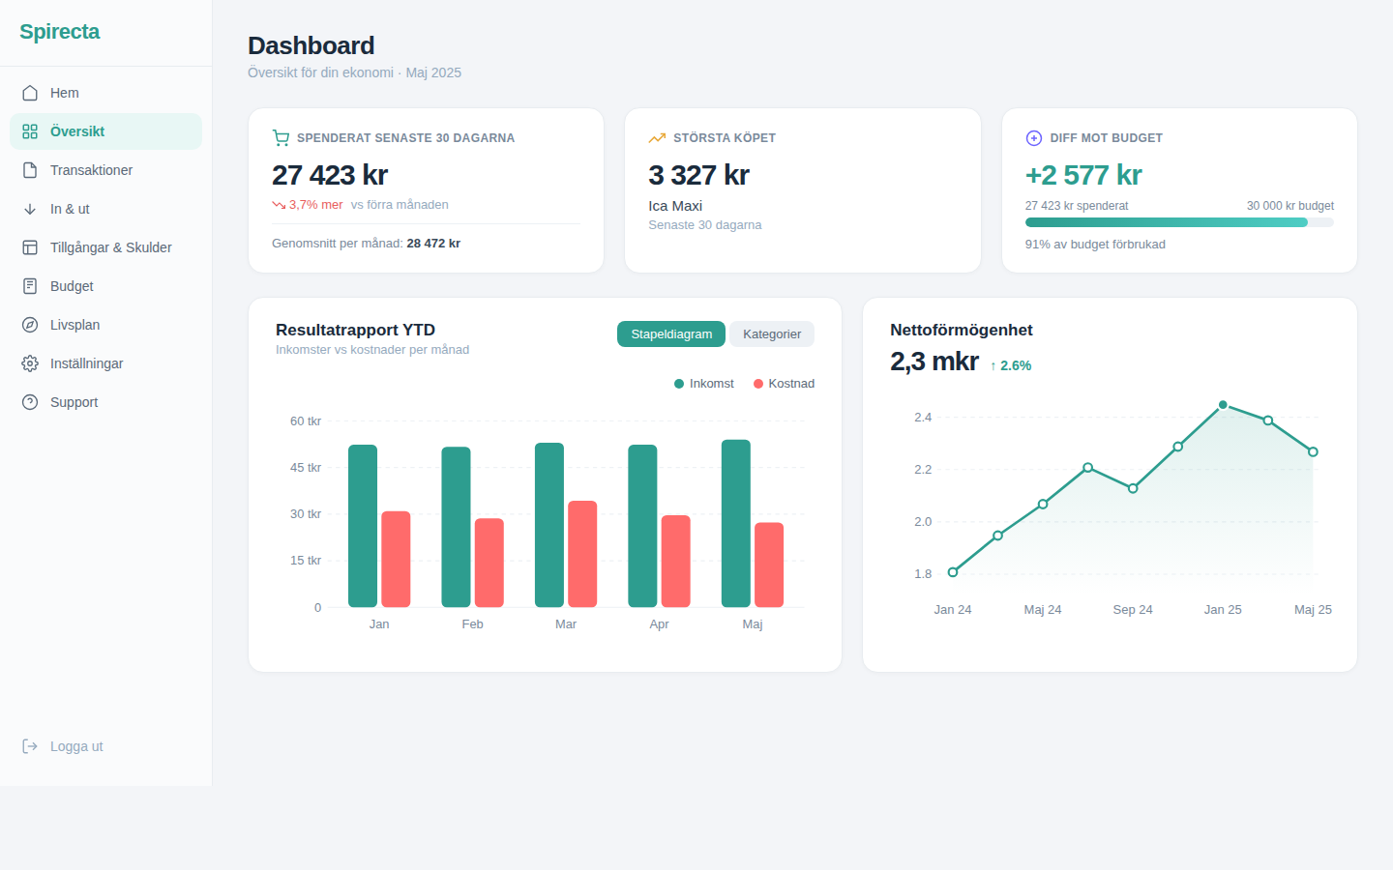
Task: Open the Översikt menu item
Action: pos(77,131)
